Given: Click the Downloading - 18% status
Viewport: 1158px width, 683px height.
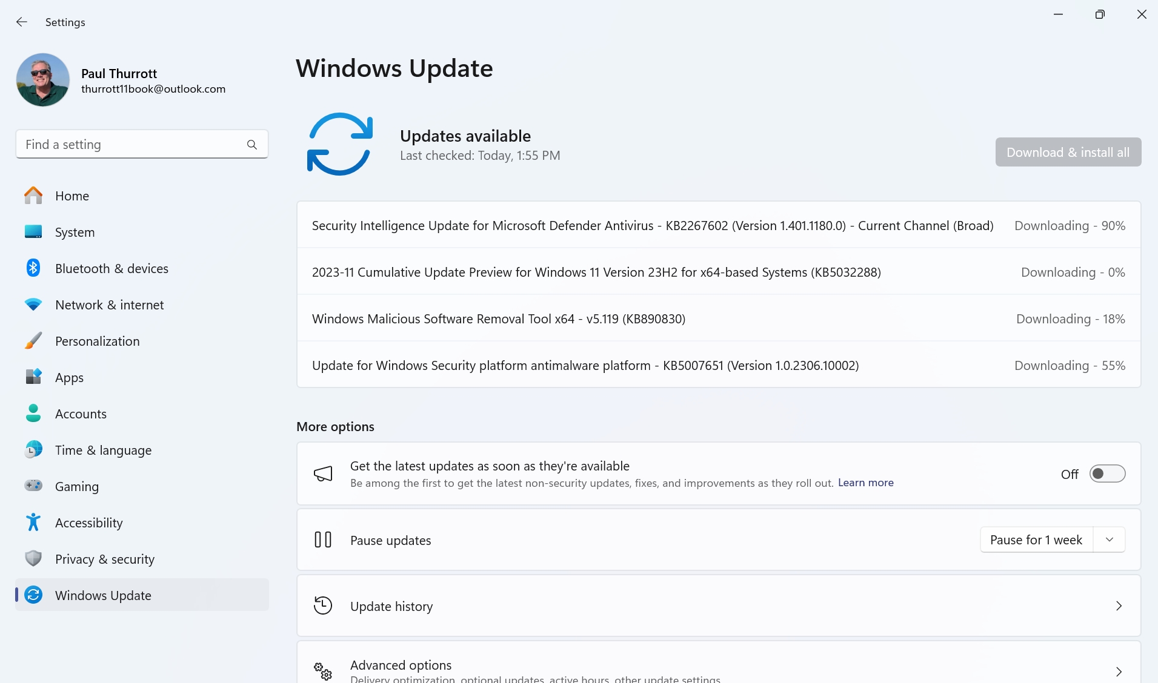Looking at the screenshot, I should pos(1070,318).
